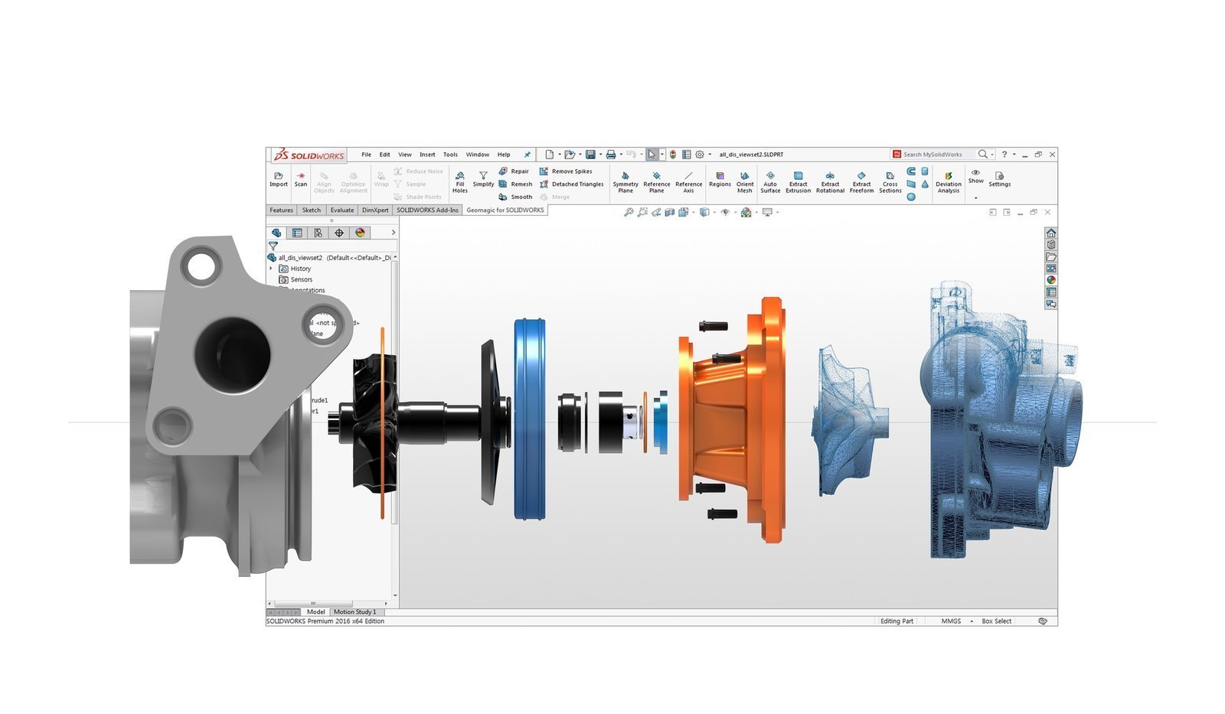Click the Options gear icon
Screen dimensions: 1225x714
[x=700, y=155]
